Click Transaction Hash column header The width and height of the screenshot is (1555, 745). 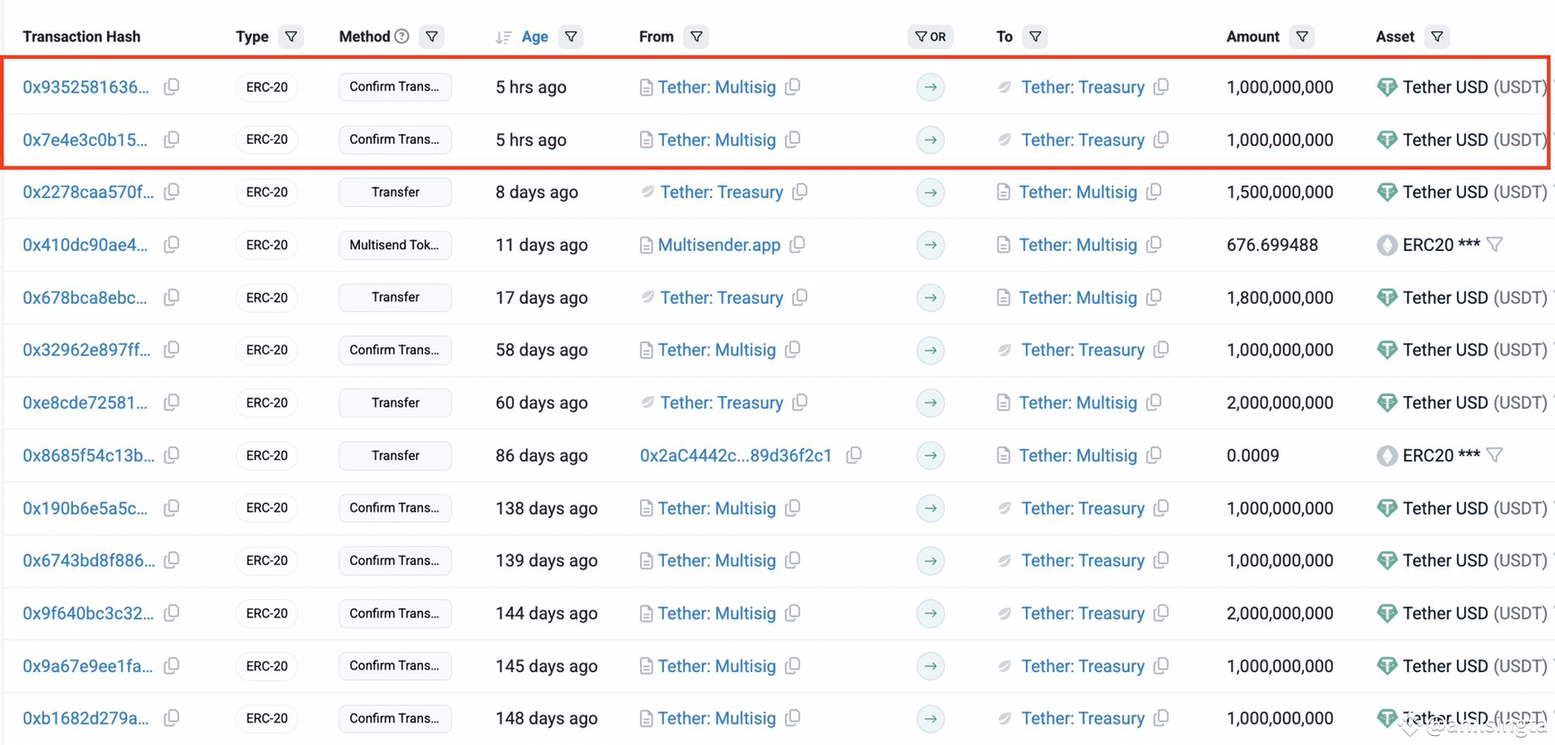pos(82,37)
